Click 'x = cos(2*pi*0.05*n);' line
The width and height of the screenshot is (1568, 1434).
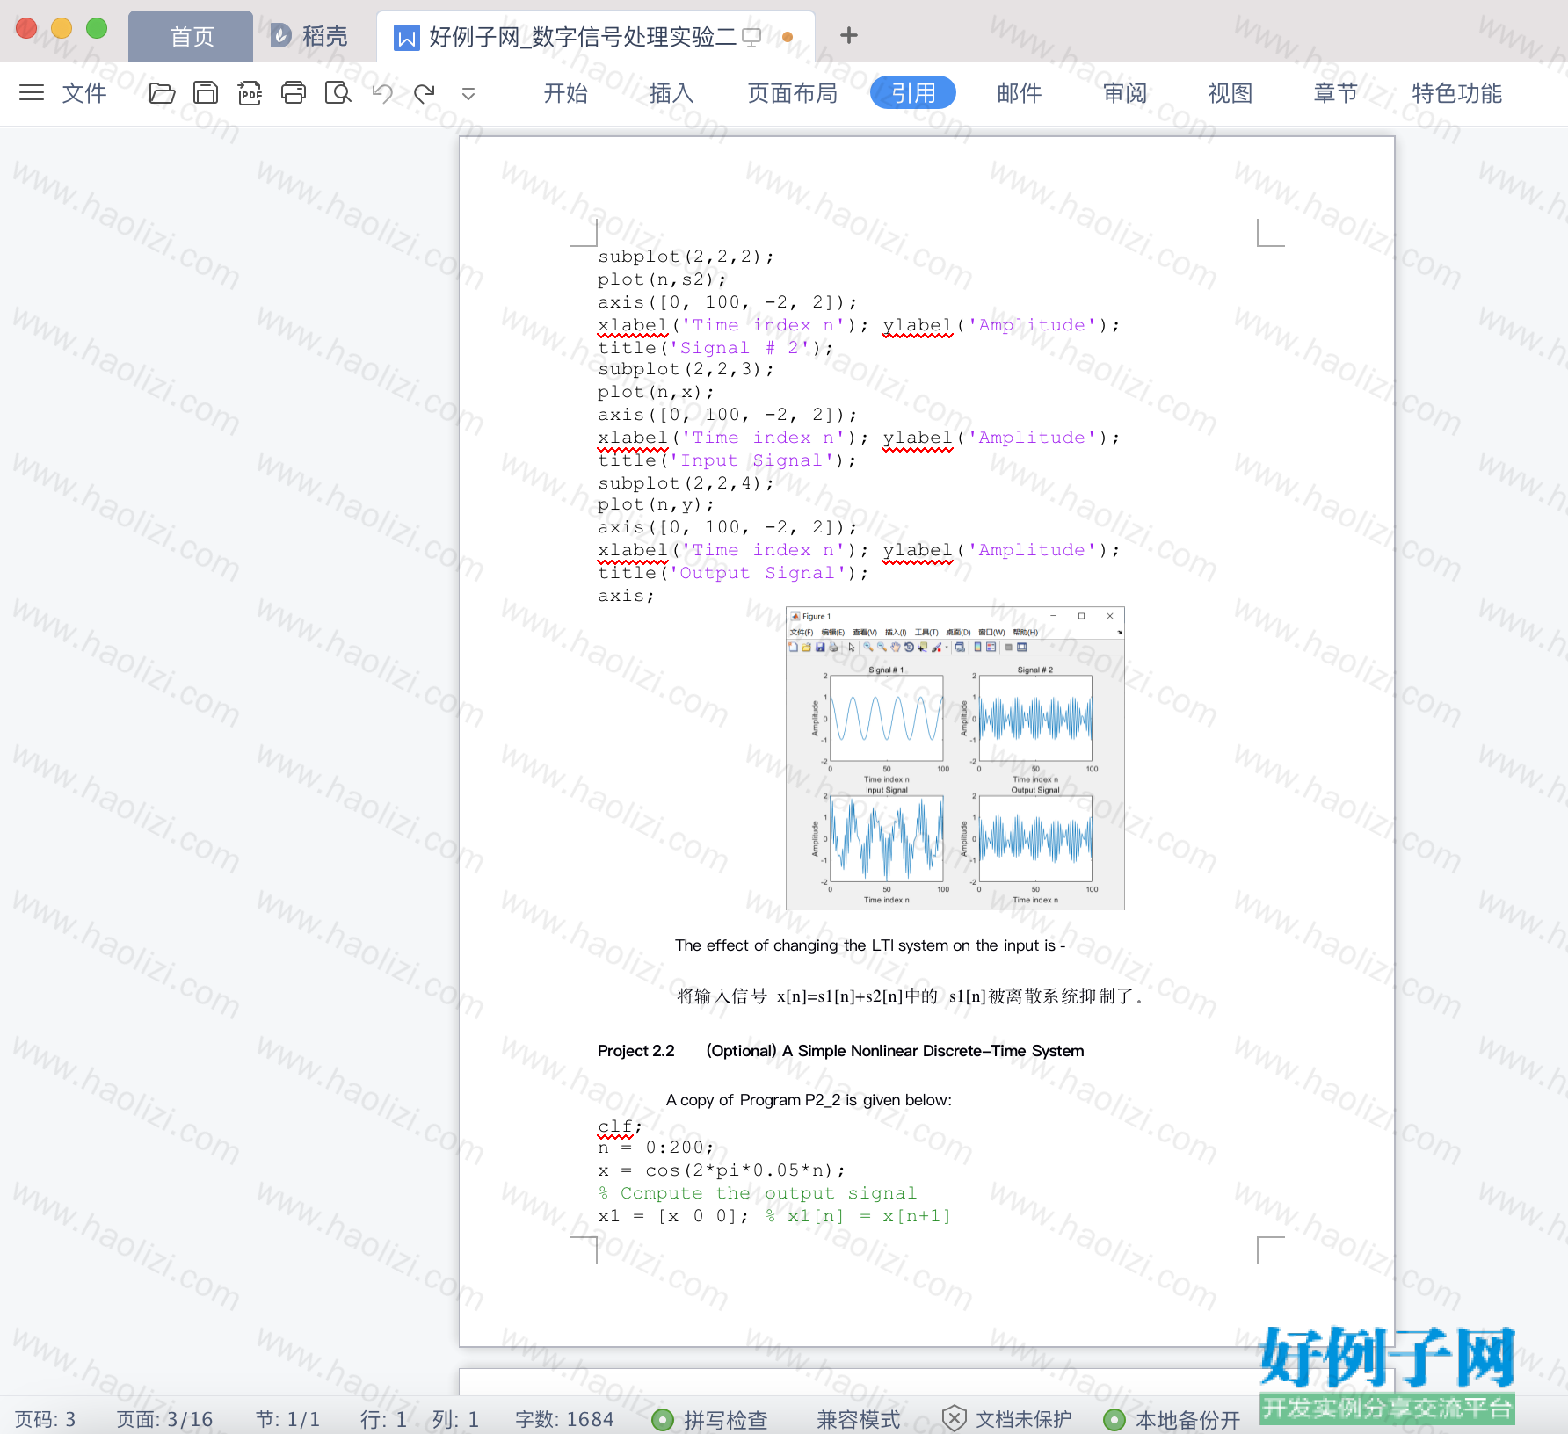pos(722,1170)
